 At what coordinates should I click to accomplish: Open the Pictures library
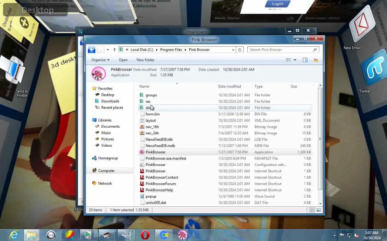[x=107, y=139]
